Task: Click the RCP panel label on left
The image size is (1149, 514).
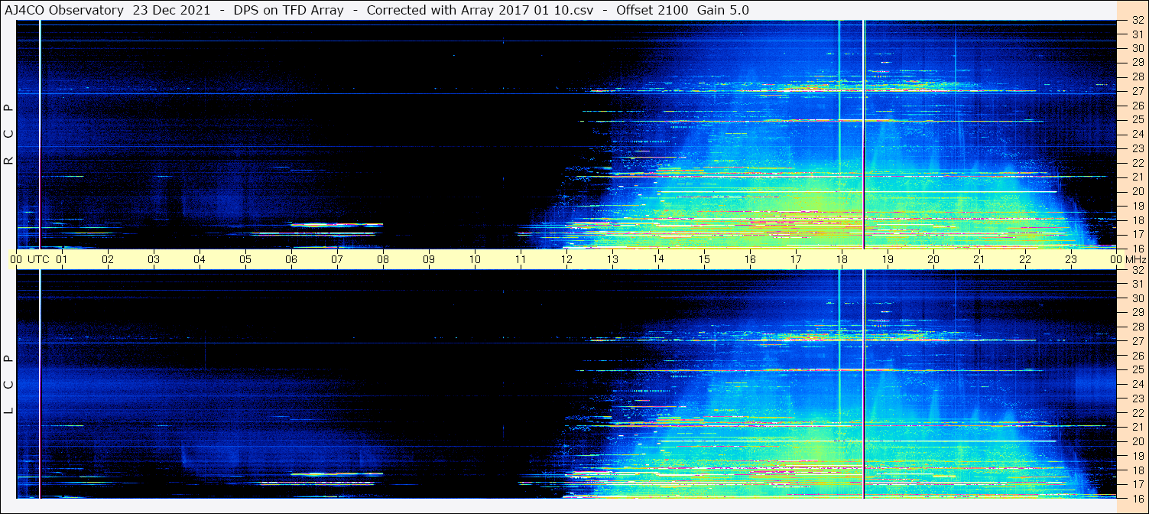Action: (x=8, y=135)
